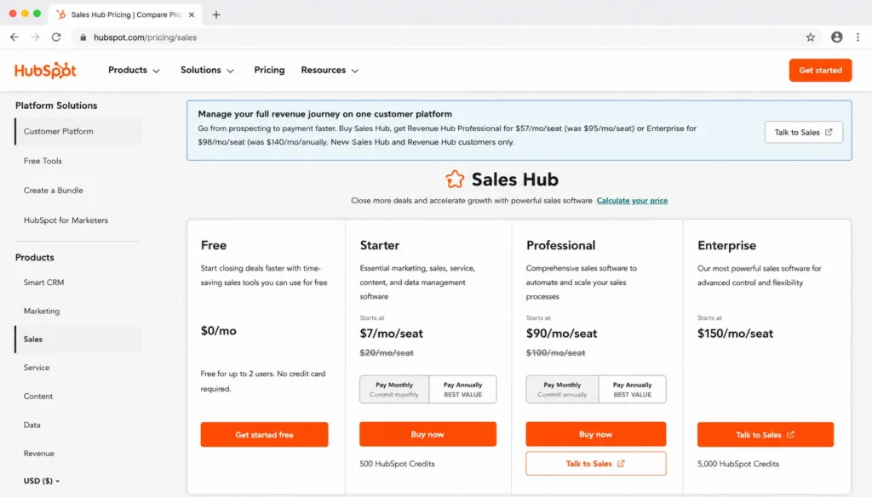Click the Platform Solutions sidebar heading
This screenshot has height=497, width=872.
(x=56, y=106)
